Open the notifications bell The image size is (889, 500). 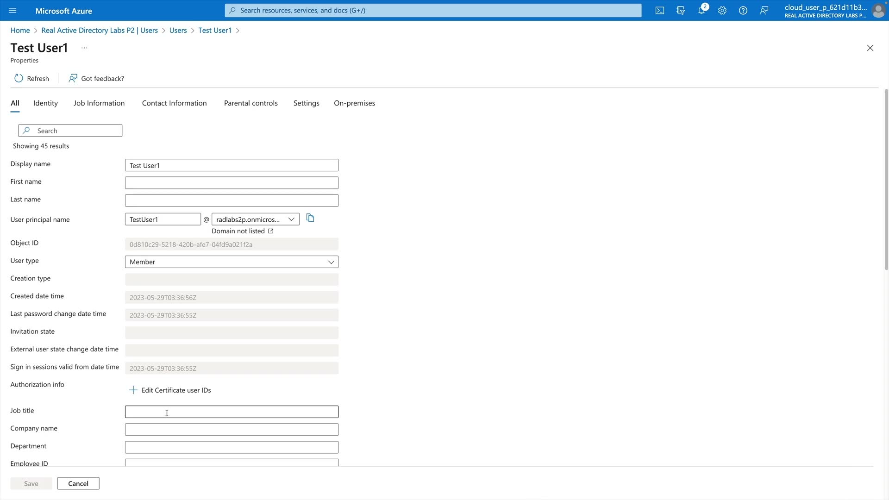click(x=701, y=10)
